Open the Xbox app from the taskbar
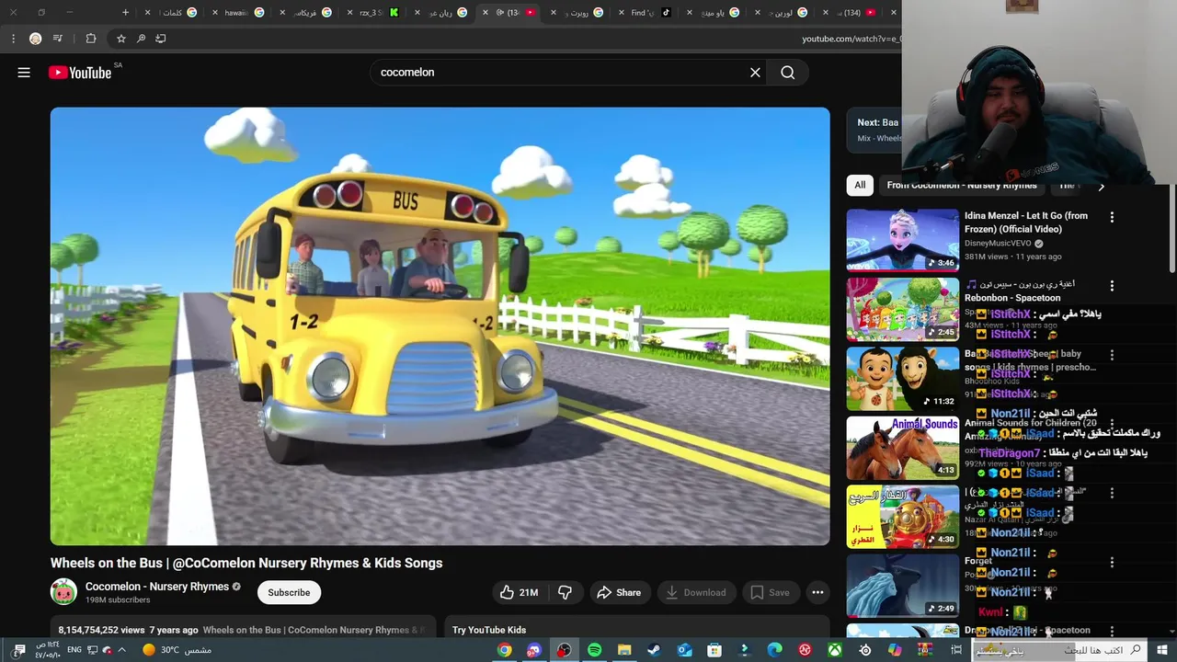 [x=834, y=650]
